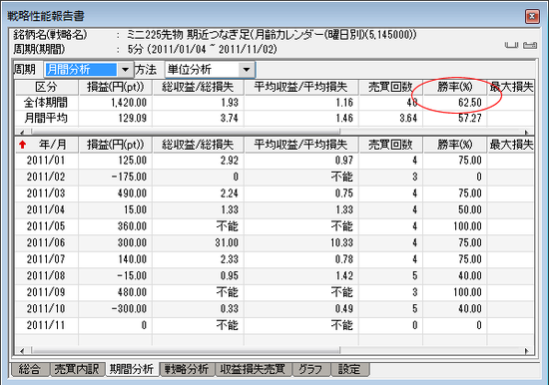This screenshot has height=385, width=549.
Task: Select the 2011/04 row
Action: (274, 209)
